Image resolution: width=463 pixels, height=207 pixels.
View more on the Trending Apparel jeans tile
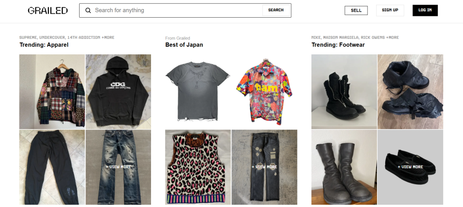[118, 167]
